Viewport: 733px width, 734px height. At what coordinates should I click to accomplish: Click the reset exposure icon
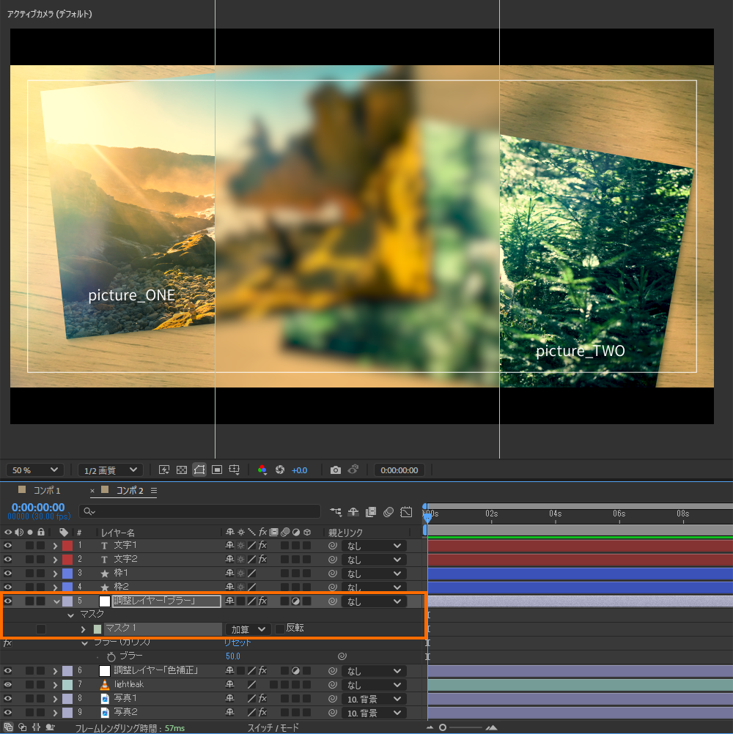pyautogui.click(x=279, y=470)
